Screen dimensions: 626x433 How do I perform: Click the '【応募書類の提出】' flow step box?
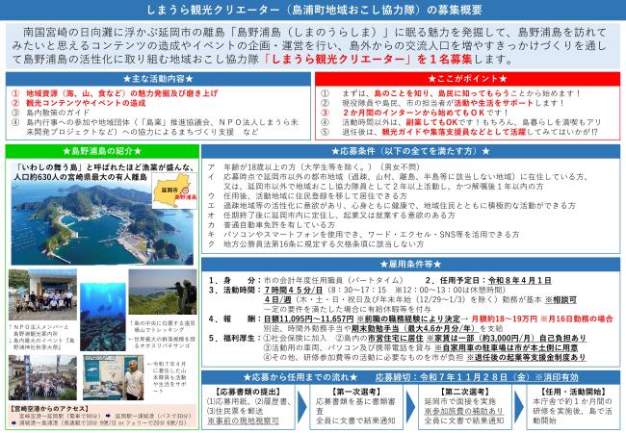[x=250, y=407]
